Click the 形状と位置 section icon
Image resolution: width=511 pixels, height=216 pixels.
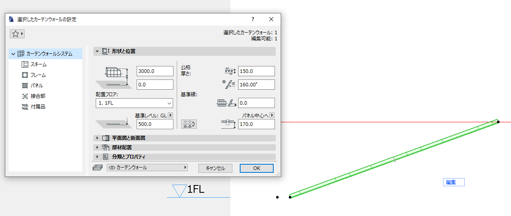coord(106,51)
